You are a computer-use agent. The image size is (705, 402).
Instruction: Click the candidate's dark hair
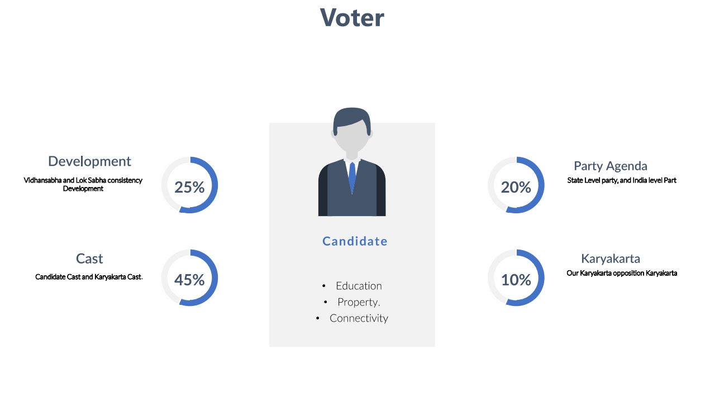351,118
